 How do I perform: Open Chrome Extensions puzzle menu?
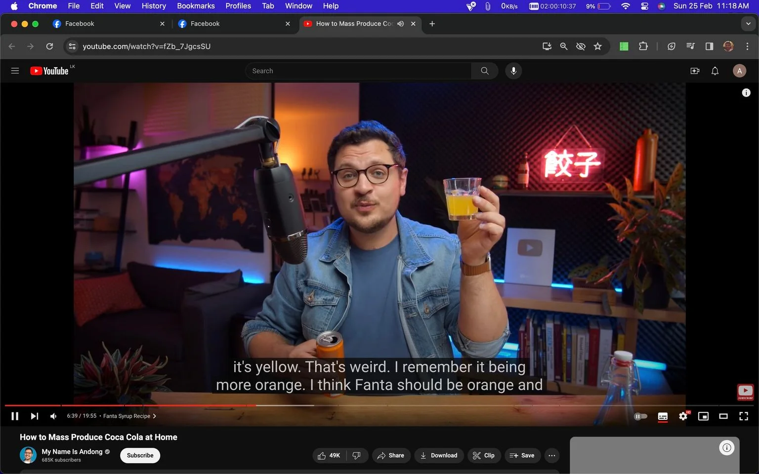pyautogui.click(x=643, y=46)
